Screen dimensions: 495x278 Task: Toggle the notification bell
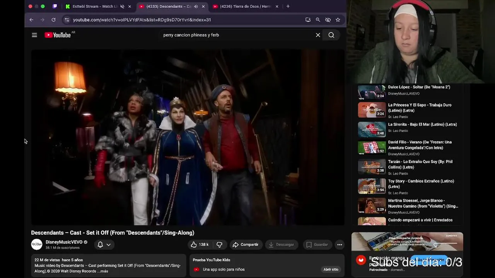[x=100, y=244]
